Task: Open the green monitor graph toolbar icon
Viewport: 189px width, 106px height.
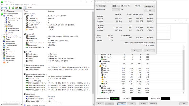Action: click(20, 8)
